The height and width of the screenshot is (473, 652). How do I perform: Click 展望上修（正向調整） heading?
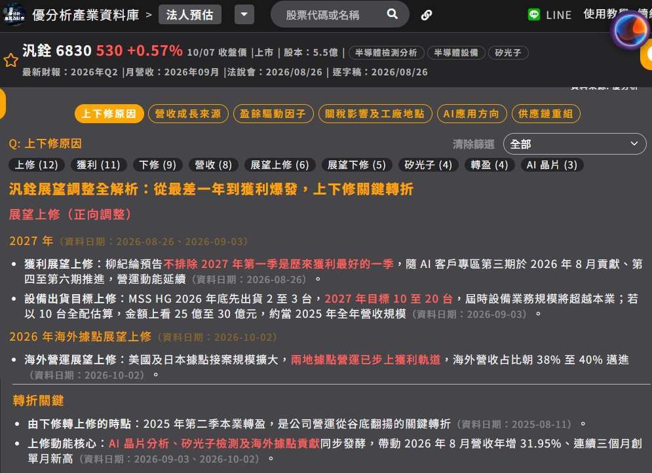click(x=71, y=214)
